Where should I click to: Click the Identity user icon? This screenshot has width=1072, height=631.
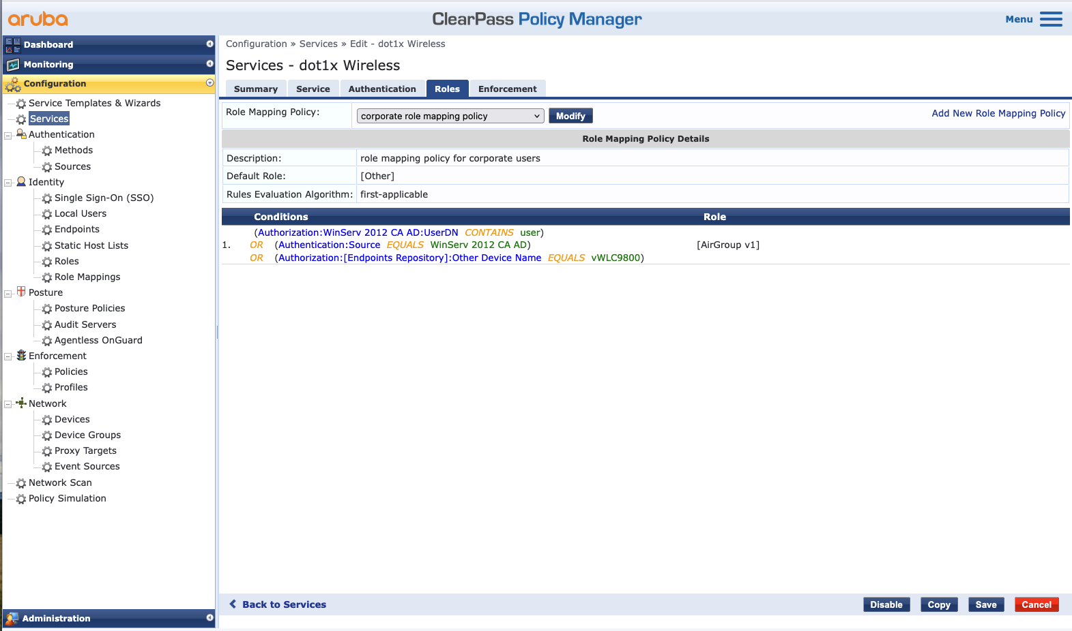(x=21, y=182)
